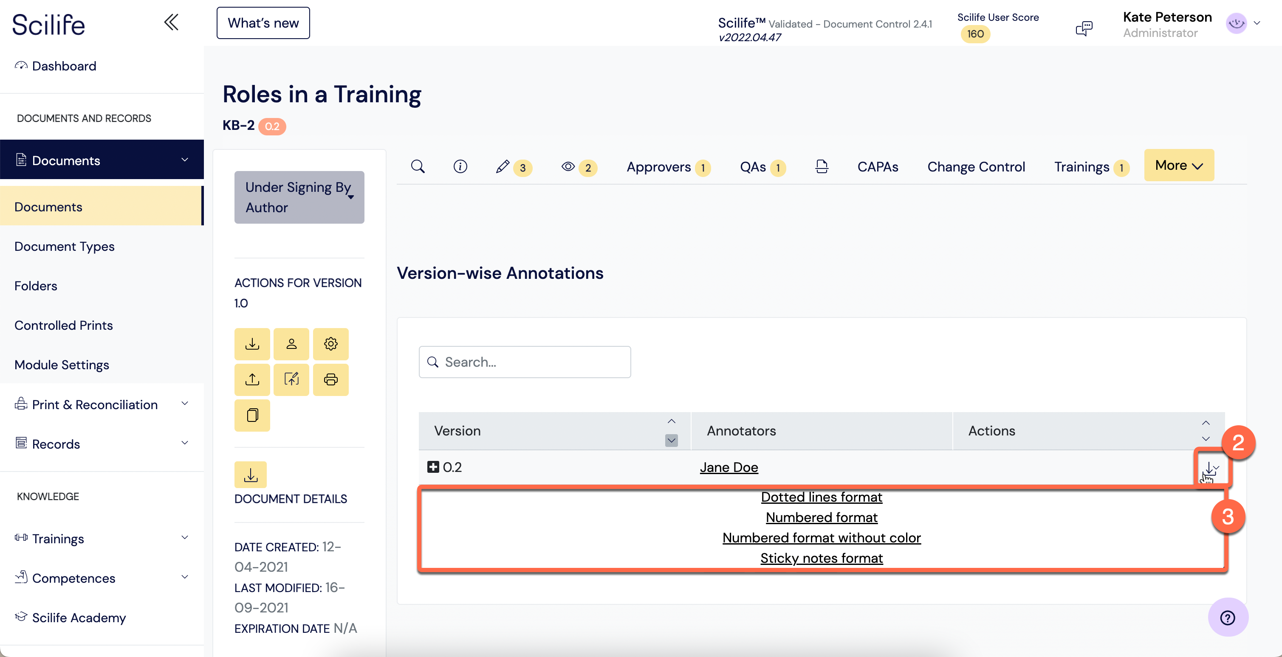Image resolution: width=1282 pixels, height=657 pixels.
Task: Expand the Trainings sidebar section
Action: [x=185, y=538]
